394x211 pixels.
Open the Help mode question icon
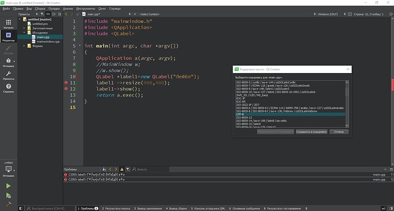click(9, 88)
